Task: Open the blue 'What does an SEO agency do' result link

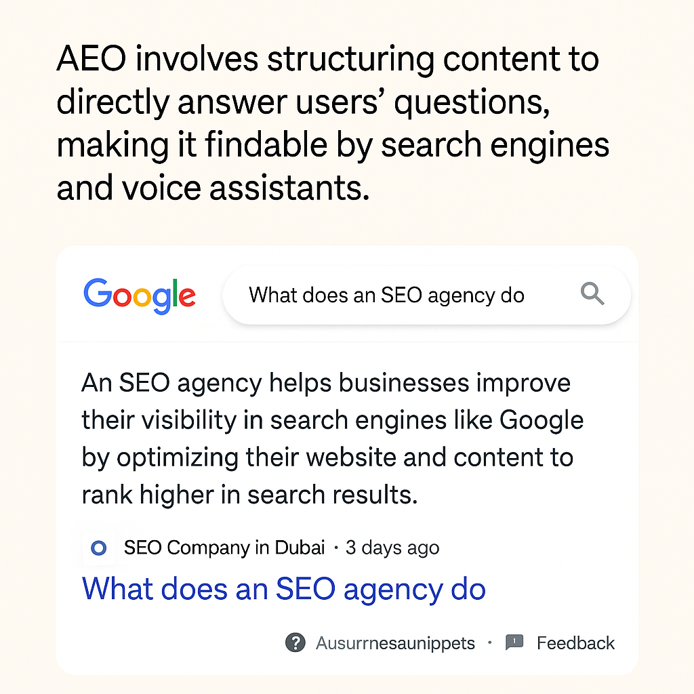Action: tap(284, 590)
